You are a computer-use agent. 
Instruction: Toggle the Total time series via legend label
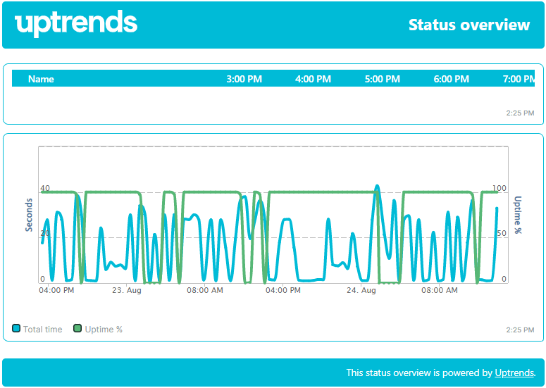click(42, 330)
